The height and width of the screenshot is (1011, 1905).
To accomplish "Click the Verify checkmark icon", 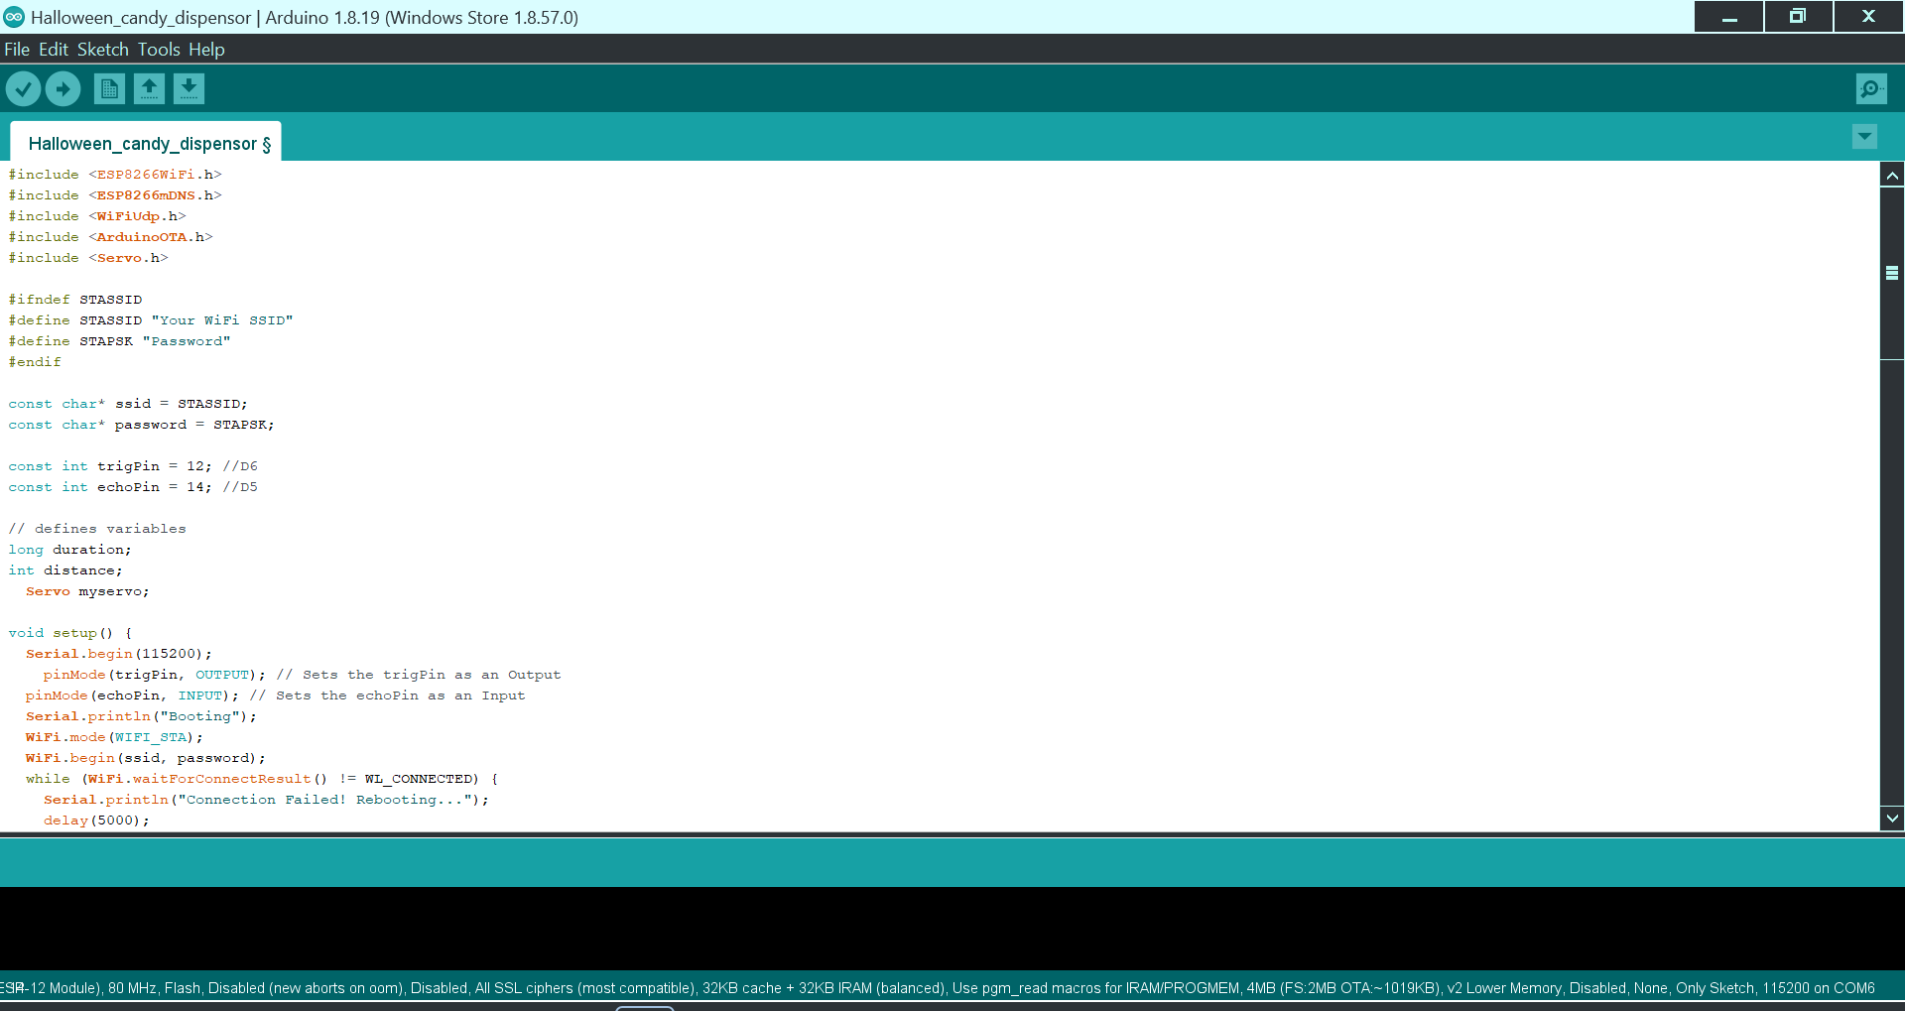I will 24,88.
